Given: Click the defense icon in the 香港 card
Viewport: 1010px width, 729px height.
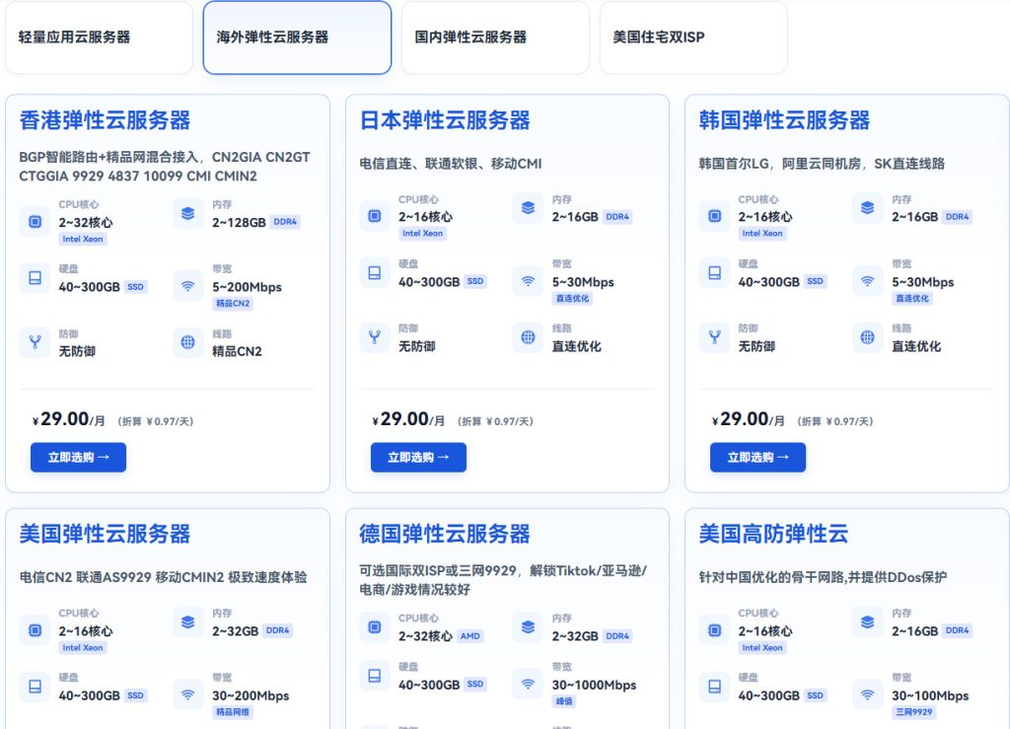Looking at the screenshot, I should point(36,342).
